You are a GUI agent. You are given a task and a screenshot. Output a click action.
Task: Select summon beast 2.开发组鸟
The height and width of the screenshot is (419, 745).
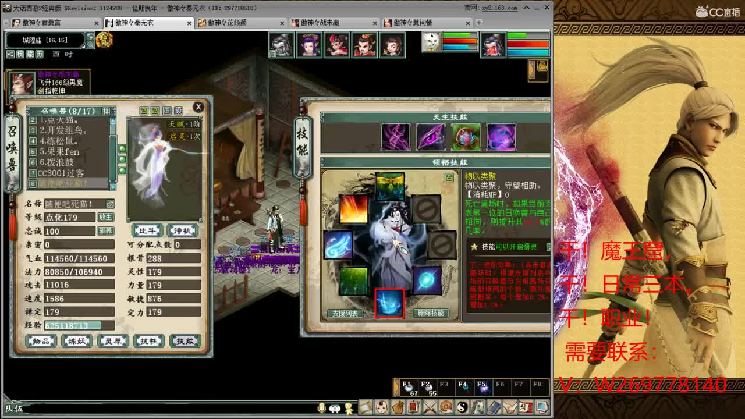point(69,130)
